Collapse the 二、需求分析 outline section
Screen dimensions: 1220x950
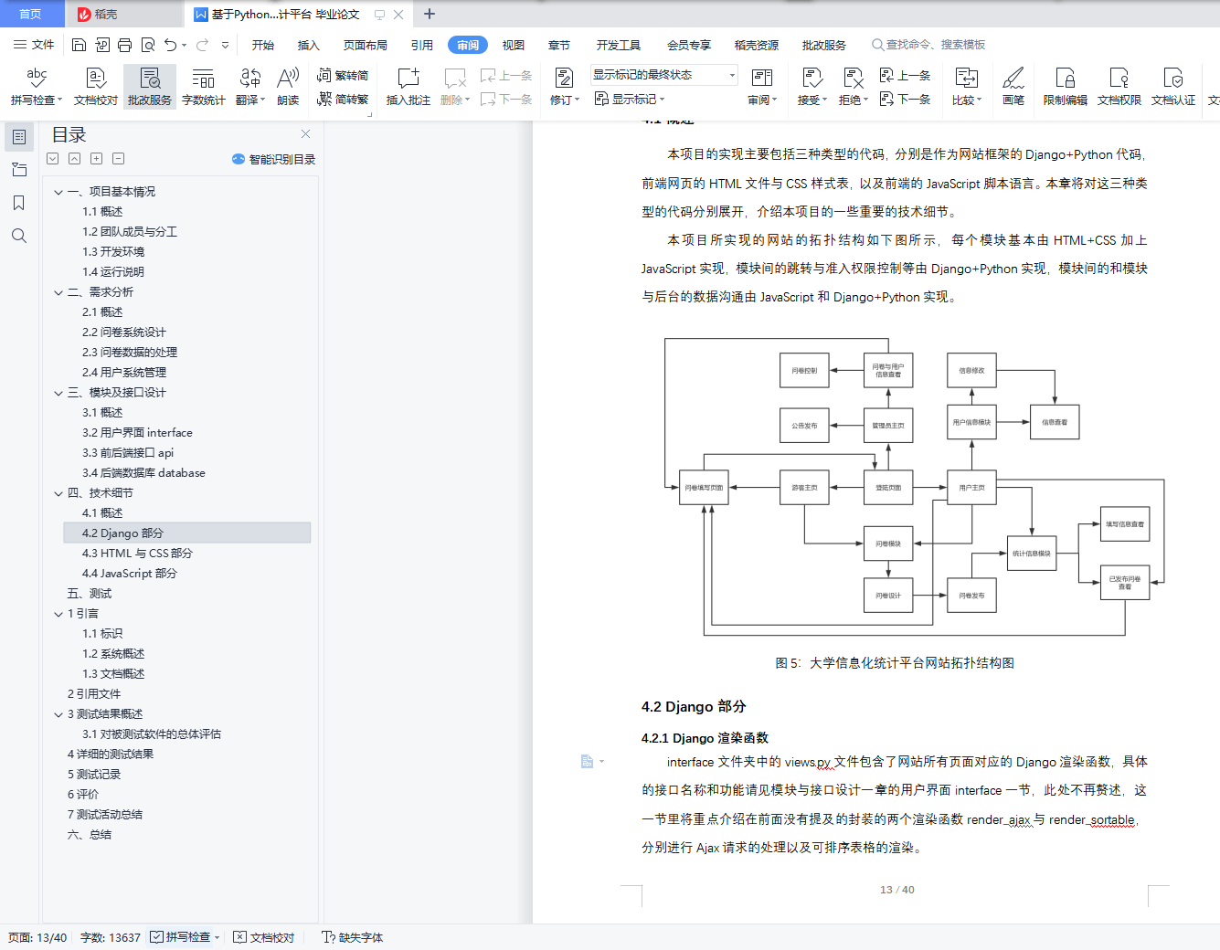[x=58, y=292]
